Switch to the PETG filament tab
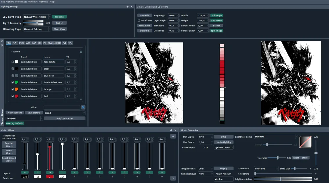The image size is (329, 183). click(22, 43)
